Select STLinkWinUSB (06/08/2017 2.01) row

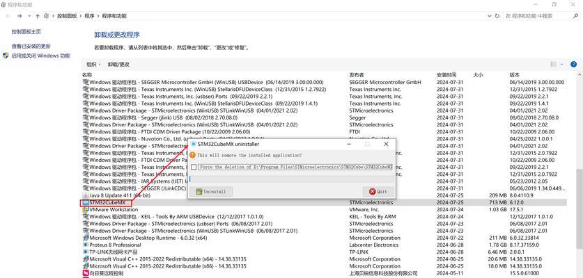point(324,231)
